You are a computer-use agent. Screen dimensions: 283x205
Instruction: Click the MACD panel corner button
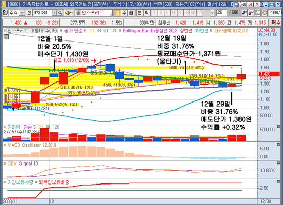[278, 144]
